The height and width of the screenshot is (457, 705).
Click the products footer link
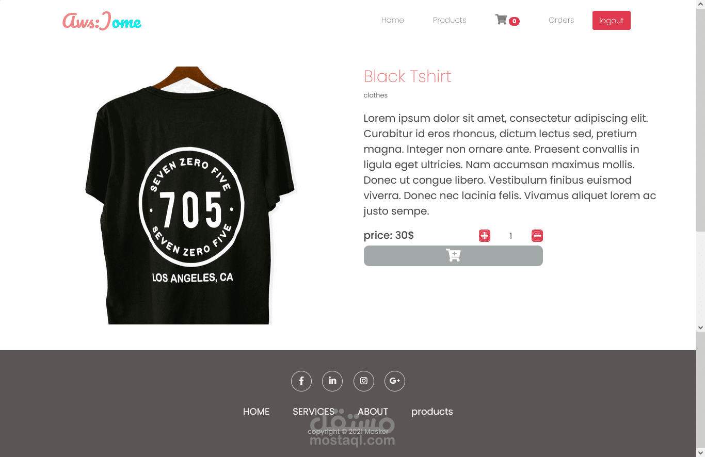[x=432, y=412]
